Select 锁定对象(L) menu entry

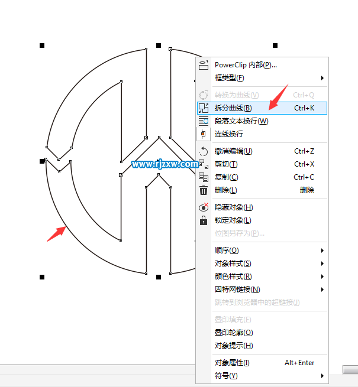tap(262, 220)
